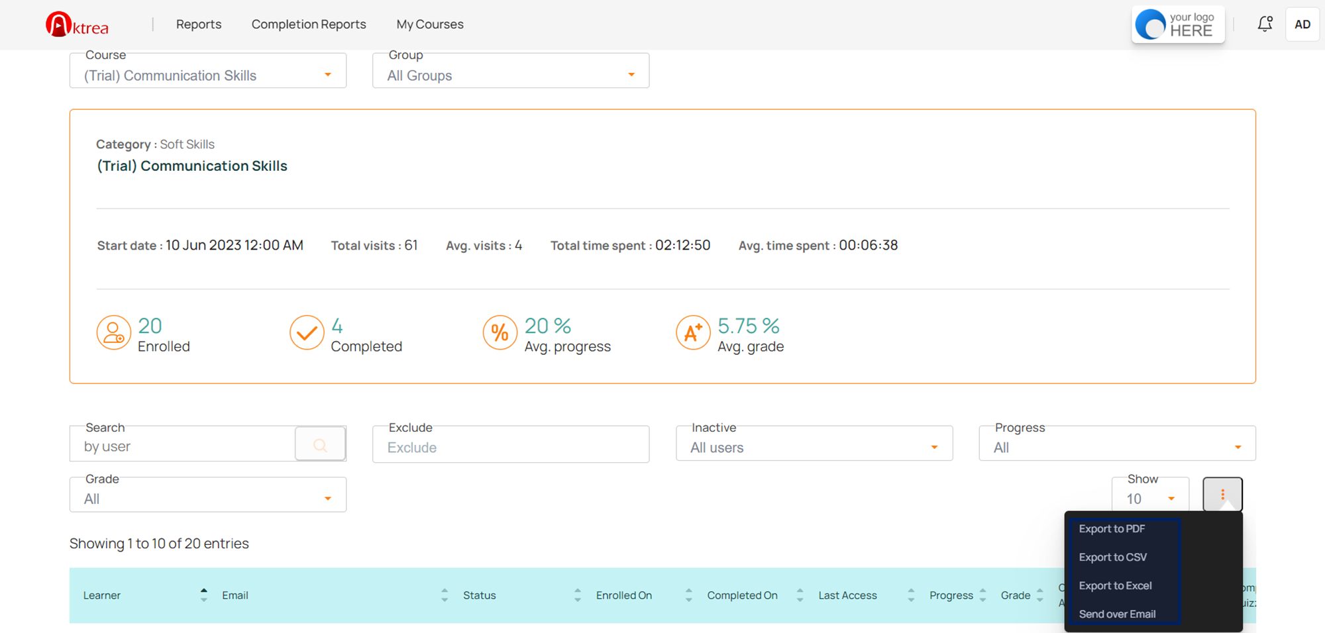Open the Grade filter dropdown
Screen dimensions: 1325x633
pyautogui.click(x=208, y=495)
